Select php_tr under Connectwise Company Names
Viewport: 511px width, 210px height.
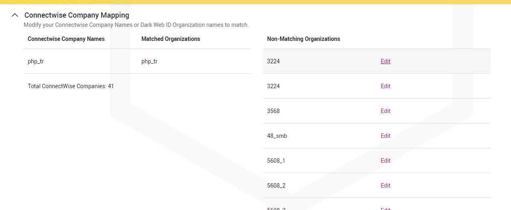coord(36,61)
